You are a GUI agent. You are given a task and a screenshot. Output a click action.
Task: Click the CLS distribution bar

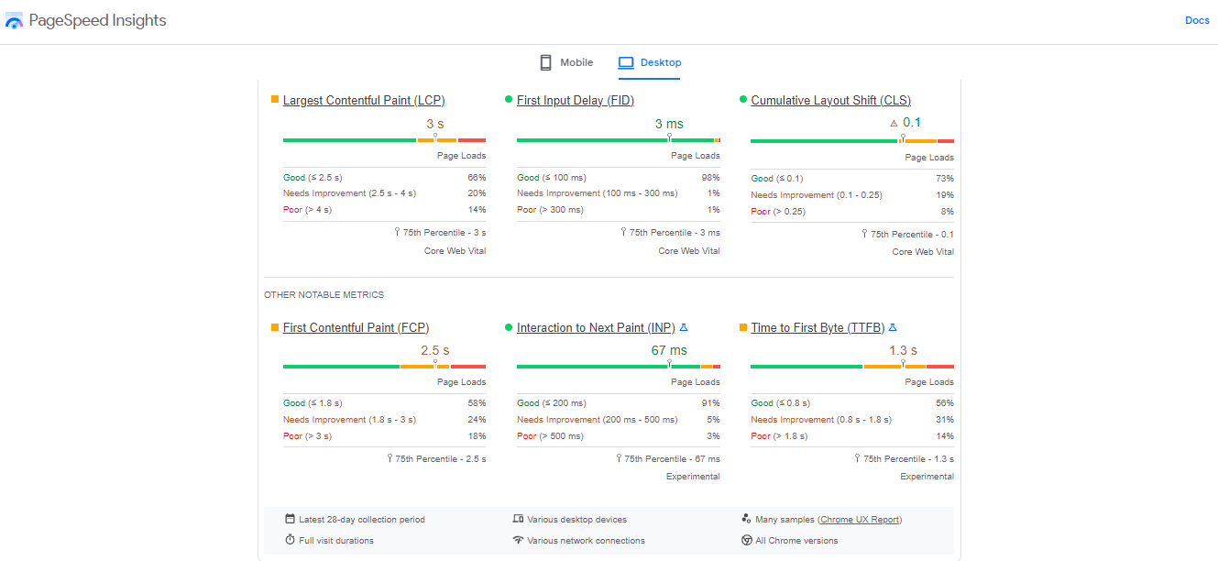[852, 141]
